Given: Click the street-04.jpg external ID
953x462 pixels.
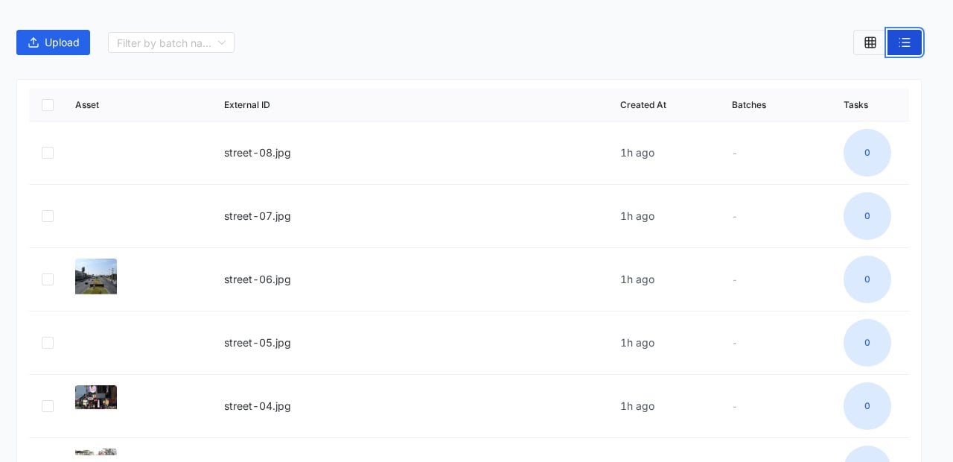Looking at the screenshot, I should click(258, 406).
